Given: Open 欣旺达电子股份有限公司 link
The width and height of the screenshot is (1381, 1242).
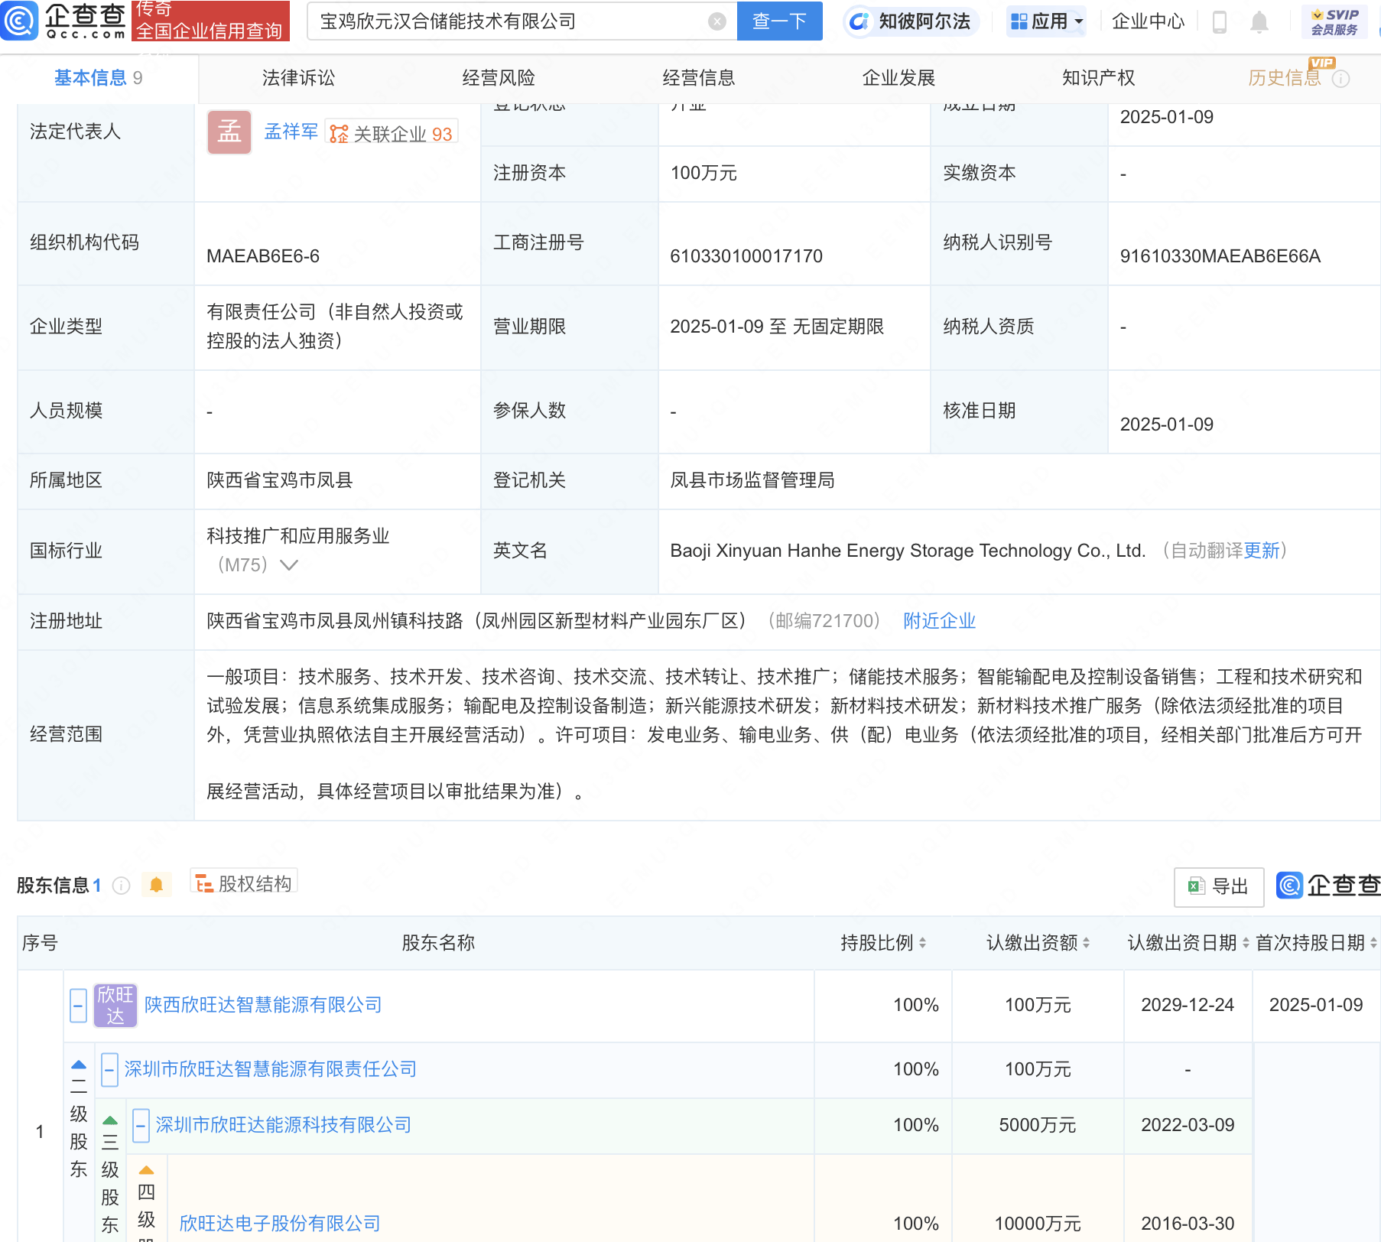Looking at the screenshot, I should (280, 1224).
